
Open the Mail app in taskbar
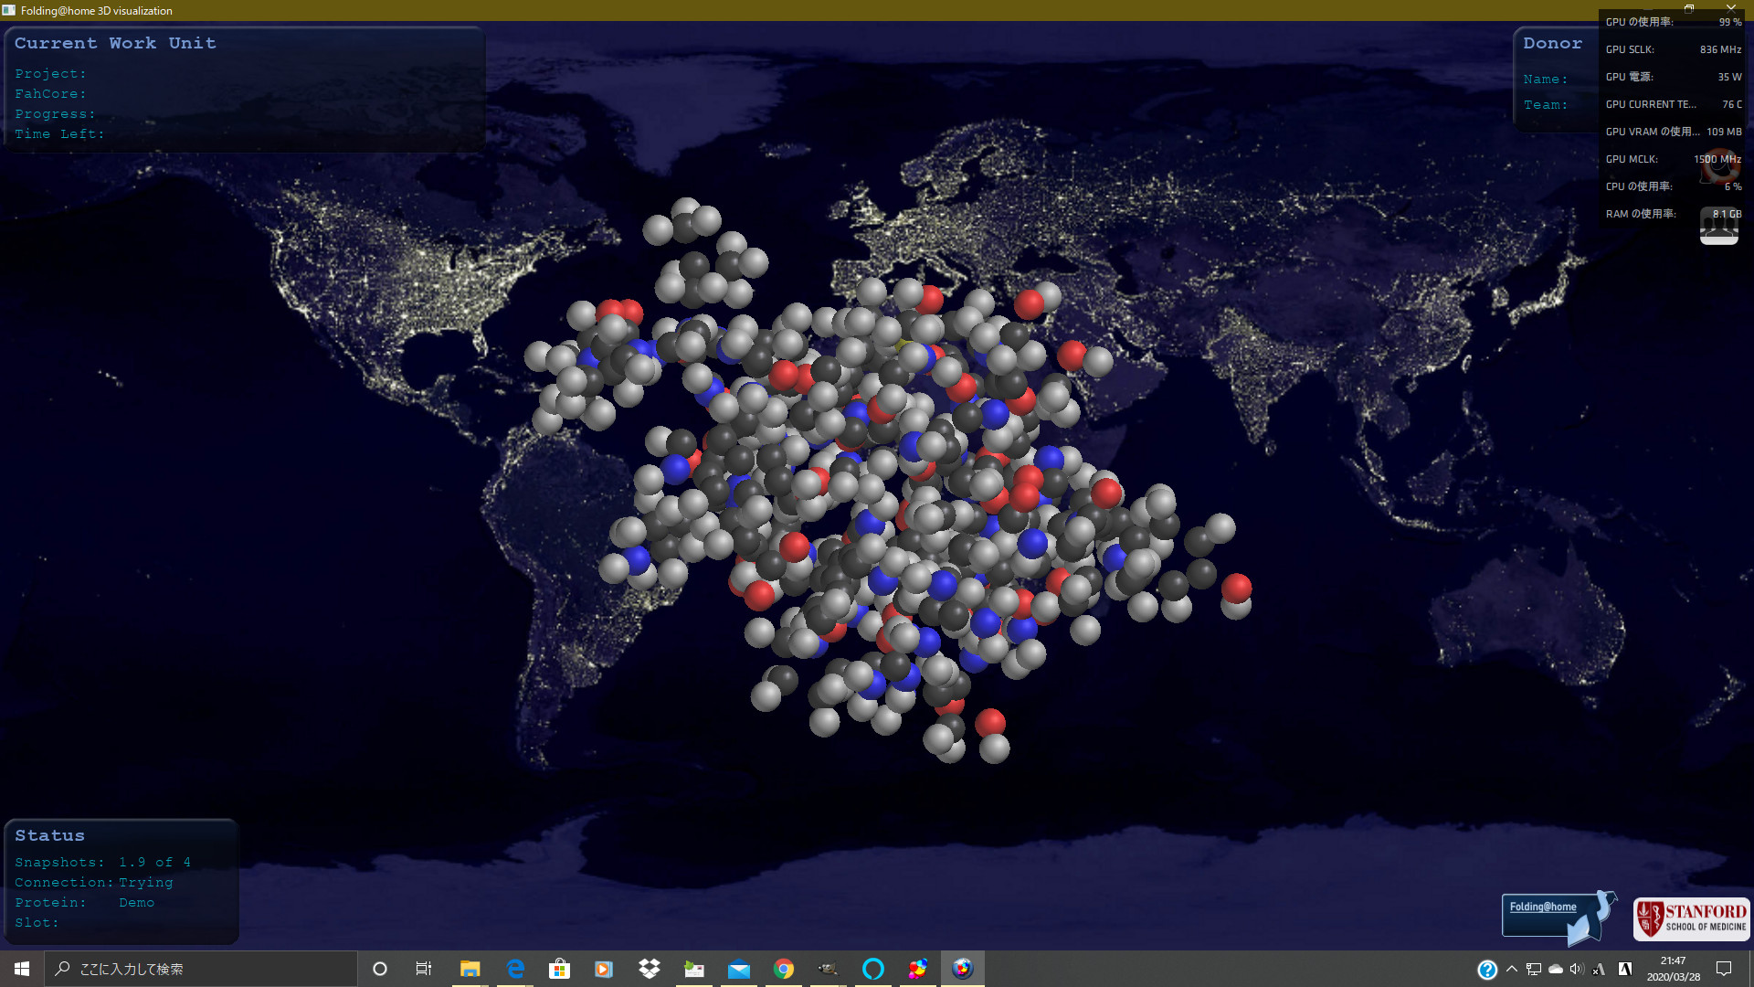coord(739,969)
